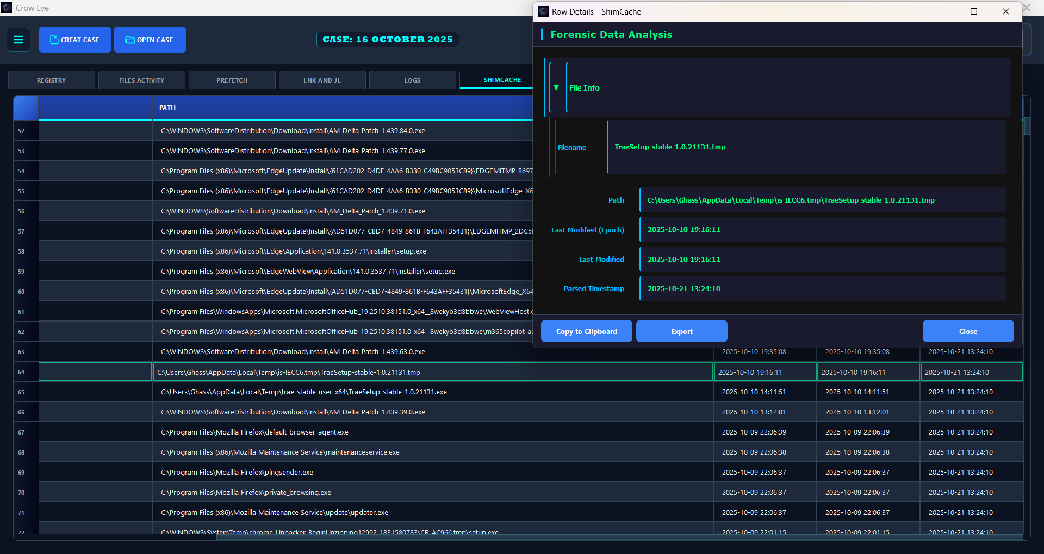Open the hamburger menu in Crow Eye
Viewport: 1044px width, 554px height.
pos(18,40)
